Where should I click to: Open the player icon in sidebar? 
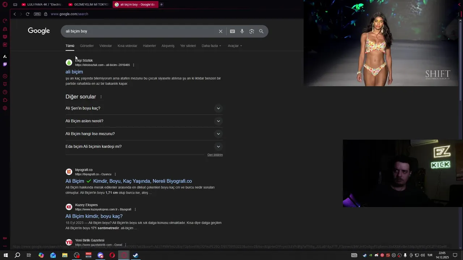(x=5, y=76)
